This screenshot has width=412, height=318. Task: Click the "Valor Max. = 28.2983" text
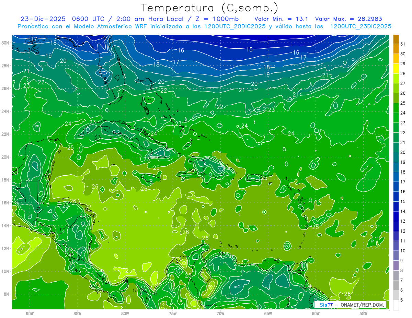[348, 19]
